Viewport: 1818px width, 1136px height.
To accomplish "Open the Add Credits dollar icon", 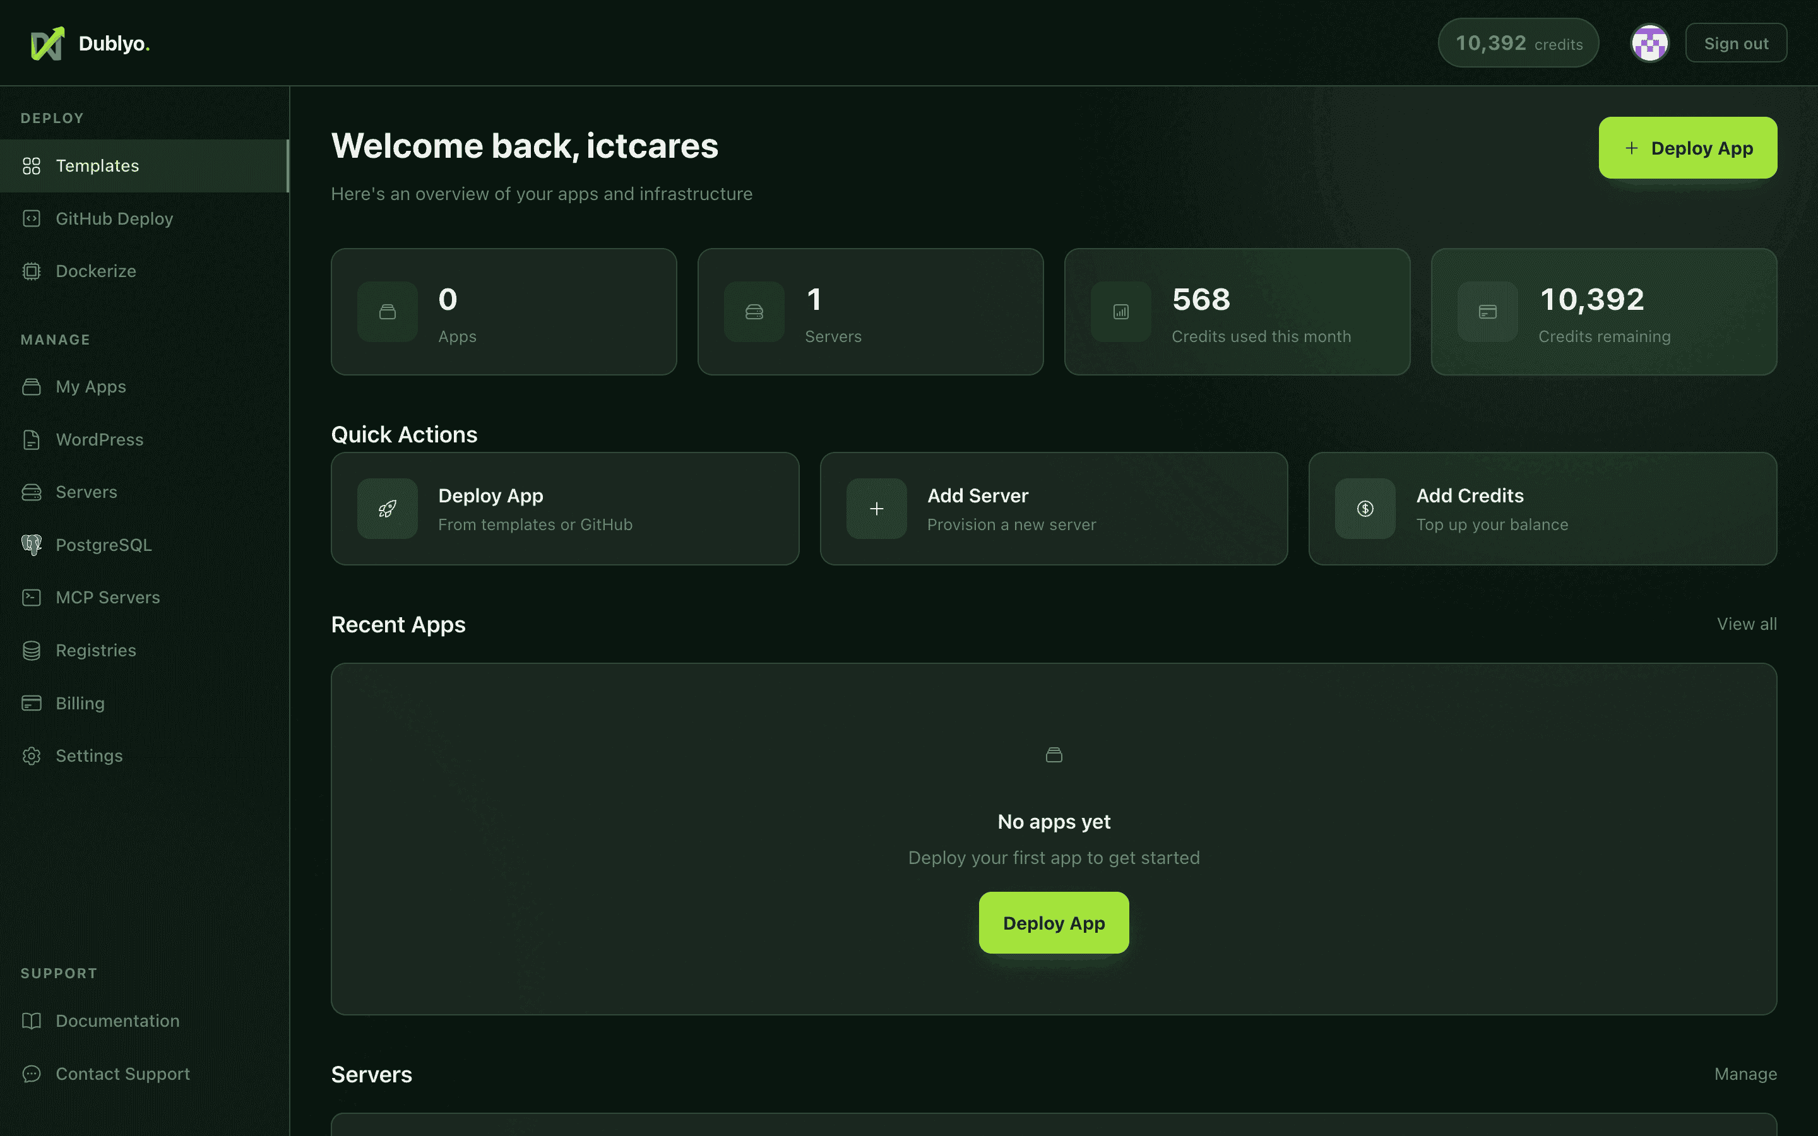I will pyautogui.click(x=1364, y=508).
